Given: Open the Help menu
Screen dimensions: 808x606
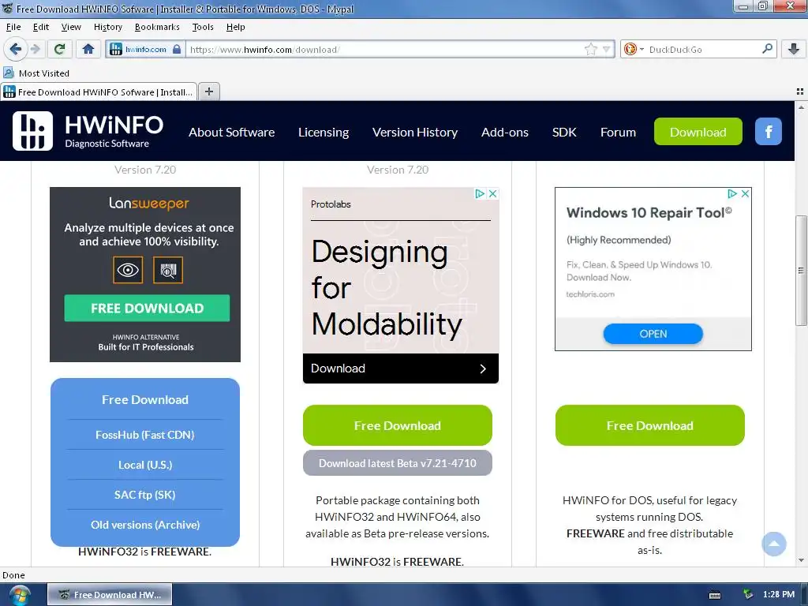Looking at the screenshot, I should 235,27.
